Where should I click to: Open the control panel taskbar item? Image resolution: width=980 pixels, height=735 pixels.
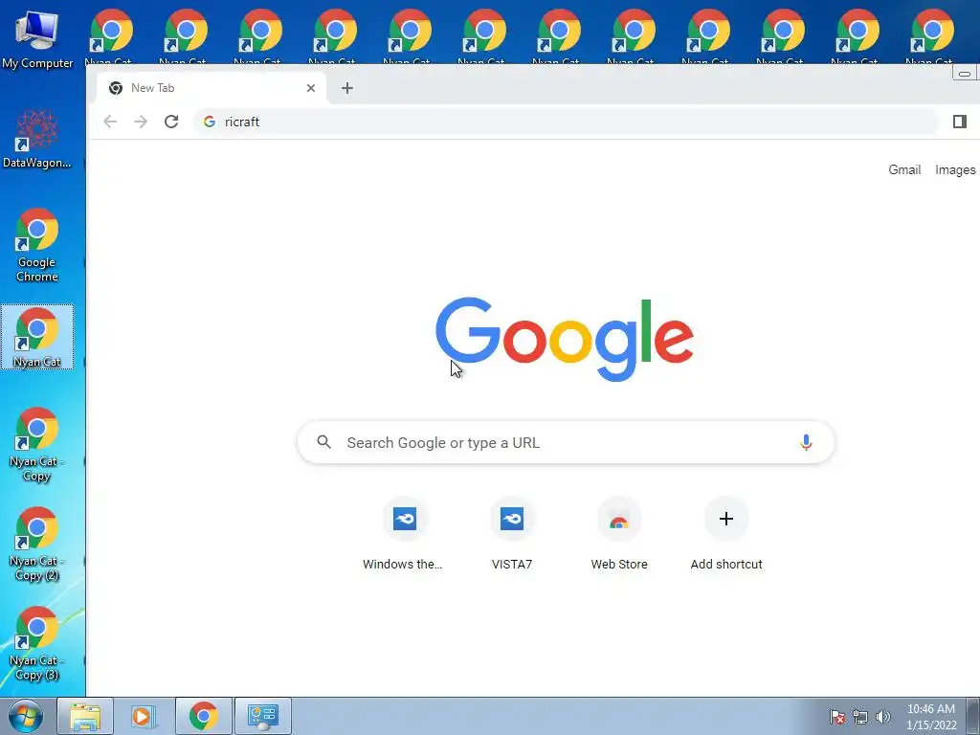(263, 716)
